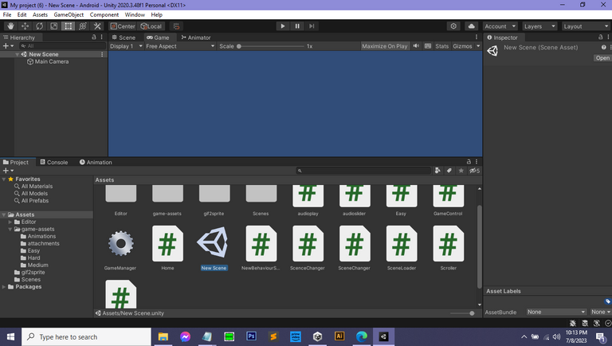612x346 pixels.
Task: Open the GameObject menu
Action: (69, 15)
